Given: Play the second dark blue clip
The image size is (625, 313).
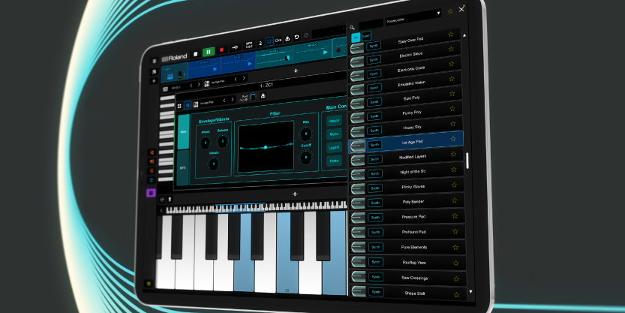Looking at the screenshot, I should [x=250, y=63].
